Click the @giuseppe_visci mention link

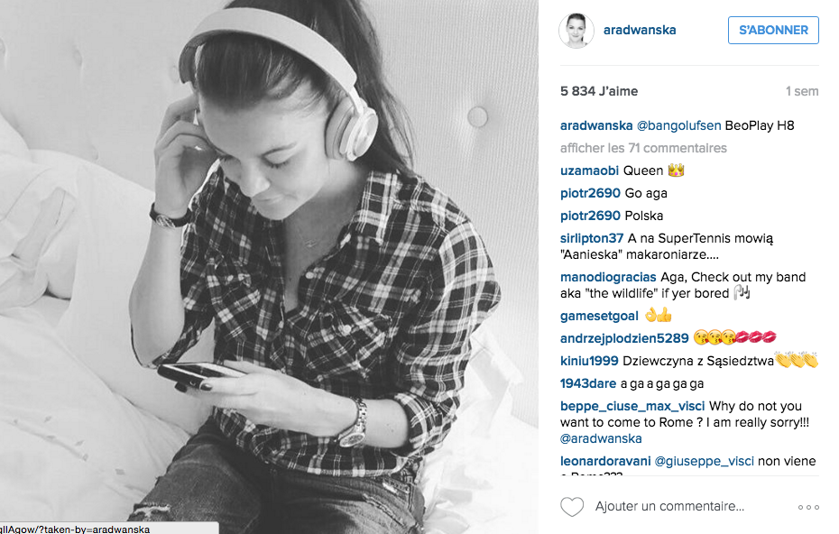(x=705, y=461)
